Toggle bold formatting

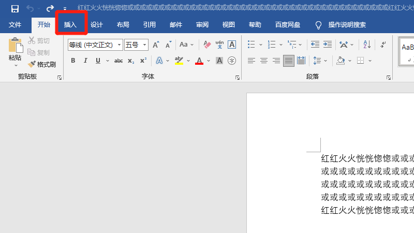point(73,61)
